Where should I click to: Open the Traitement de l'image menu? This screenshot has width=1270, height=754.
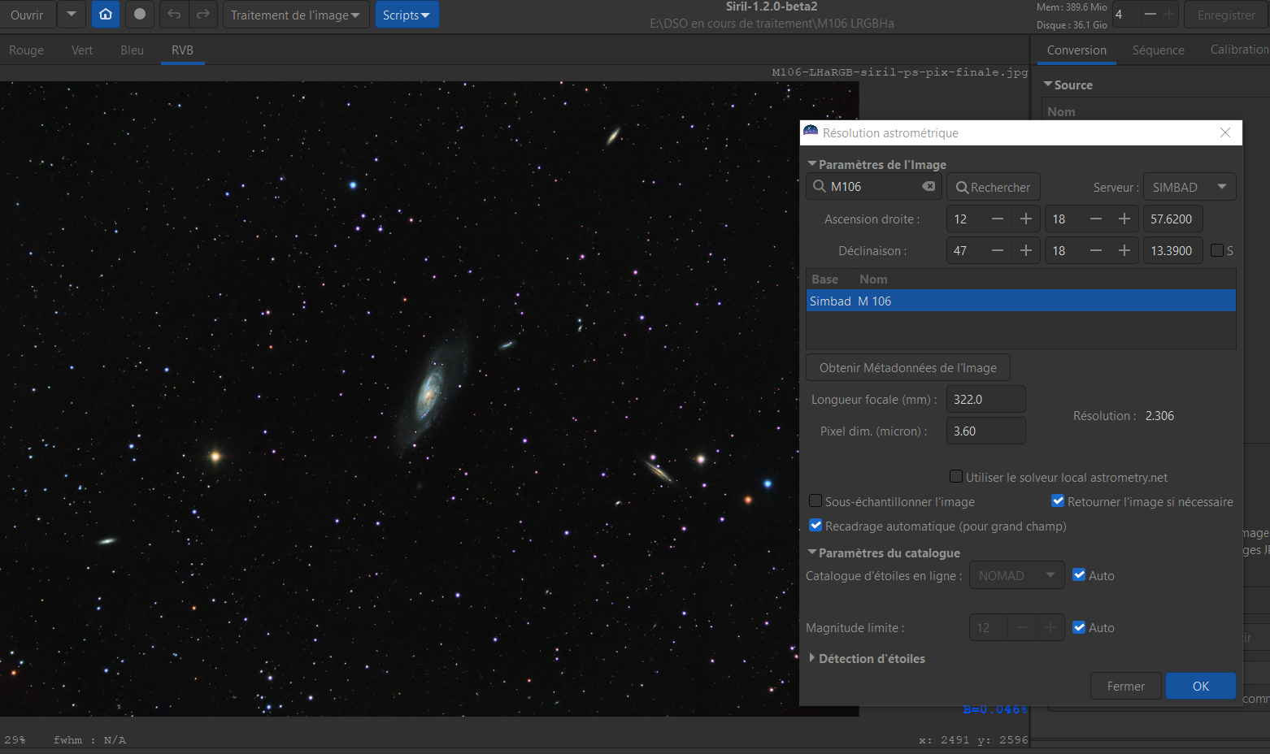296,15
